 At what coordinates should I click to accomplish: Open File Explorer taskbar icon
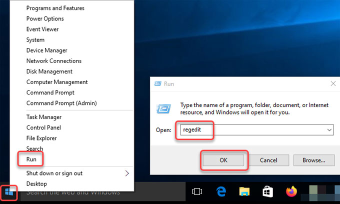coord(244,191)
